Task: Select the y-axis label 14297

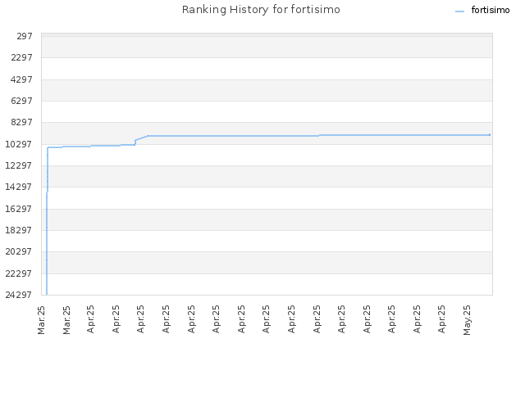Action: (x=19, y=187)
